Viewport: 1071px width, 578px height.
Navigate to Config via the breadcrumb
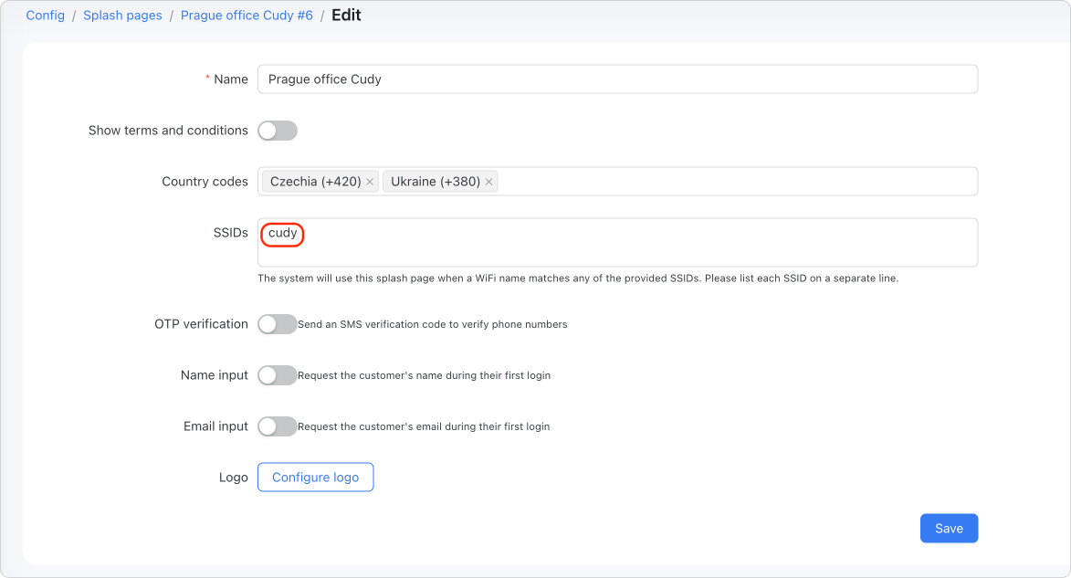(46, 15)
